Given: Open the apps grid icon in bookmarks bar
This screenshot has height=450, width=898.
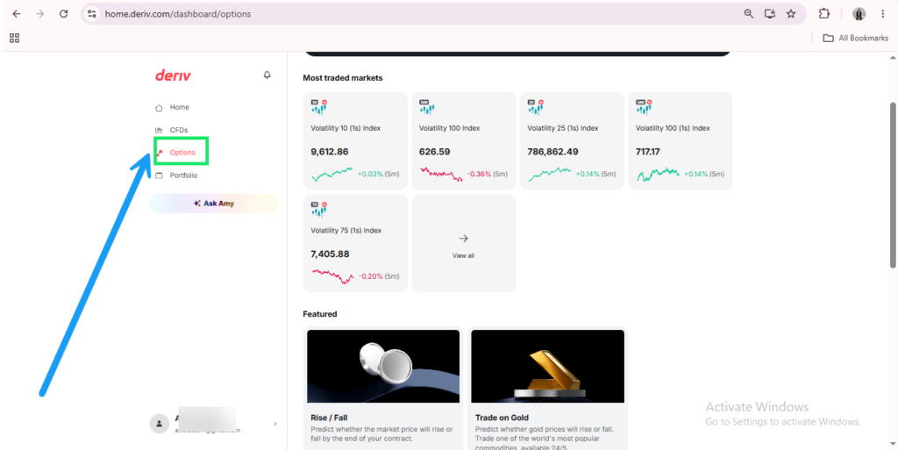Looking at the screenshot, I should click(x=14, y=38).
